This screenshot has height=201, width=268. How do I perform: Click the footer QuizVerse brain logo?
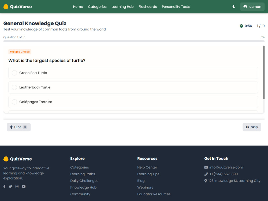(x=6, y=159)
